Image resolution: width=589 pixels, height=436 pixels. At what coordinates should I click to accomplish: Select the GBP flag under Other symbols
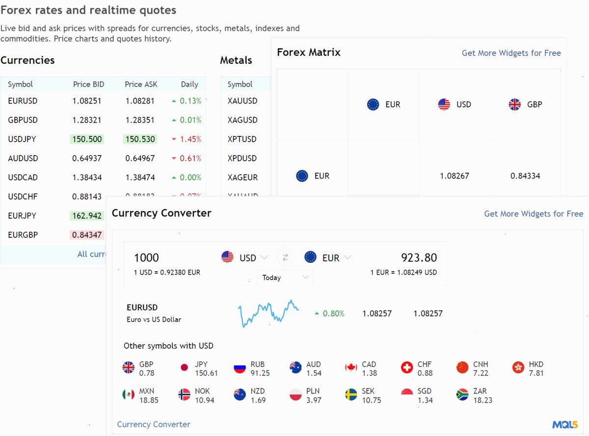pos(129,367)
